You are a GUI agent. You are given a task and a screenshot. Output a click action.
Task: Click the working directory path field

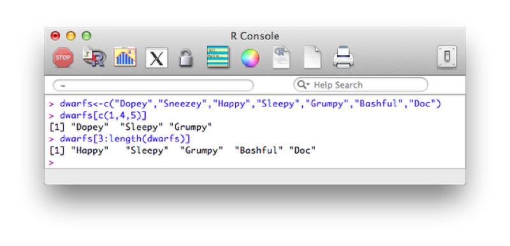[x=153, y=85]
